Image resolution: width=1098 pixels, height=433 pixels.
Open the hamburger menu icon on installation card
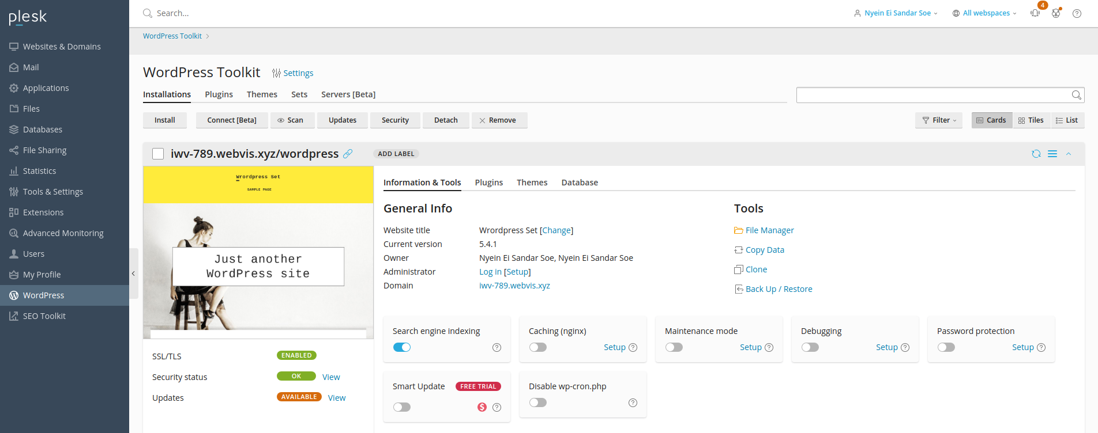(1052, 154)
